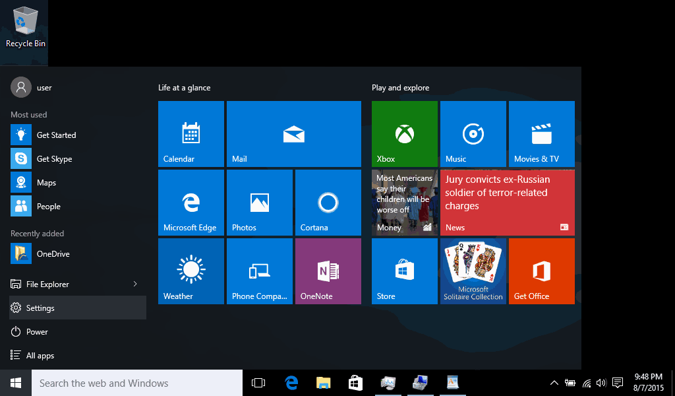The width and height of the screenshot is (675, 396).
Task: Open the network Wi-Fi tray icon
Action: point(587,383)
